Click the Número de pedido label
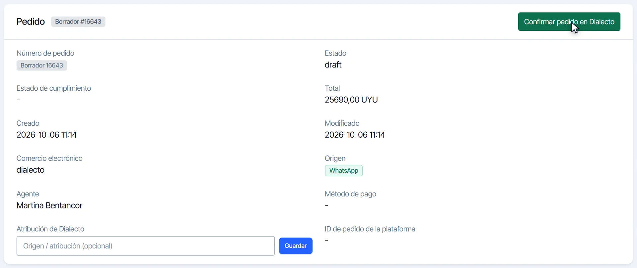This screenshot has height=268, width=637. [x=45, y=53]
